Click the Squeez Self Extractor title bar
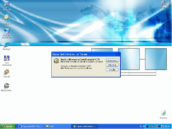Viewport: 172px width, 129px height. 86,54
